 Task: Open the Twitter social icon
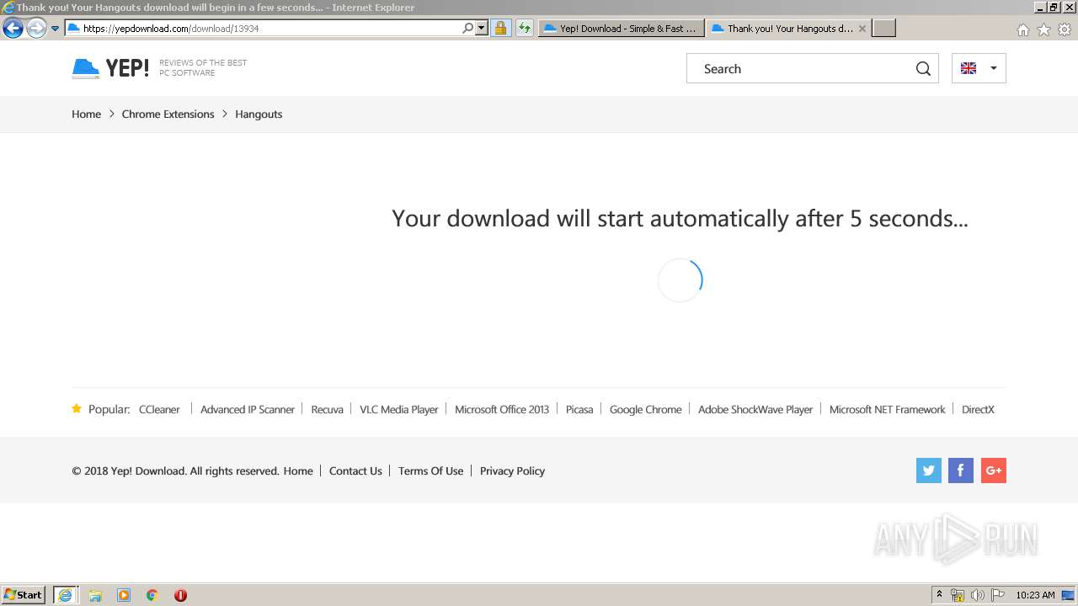(929, 470)
